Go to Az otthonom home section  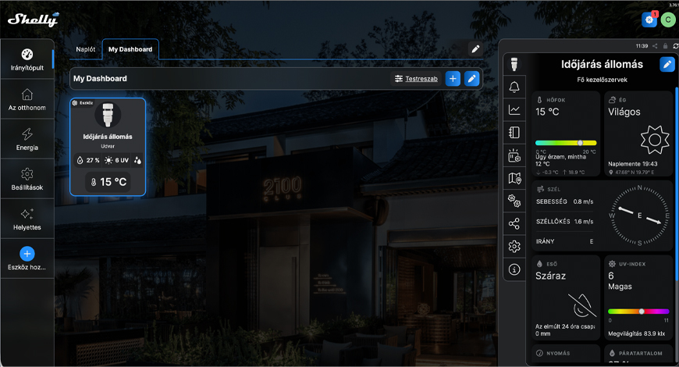[27, 99]
